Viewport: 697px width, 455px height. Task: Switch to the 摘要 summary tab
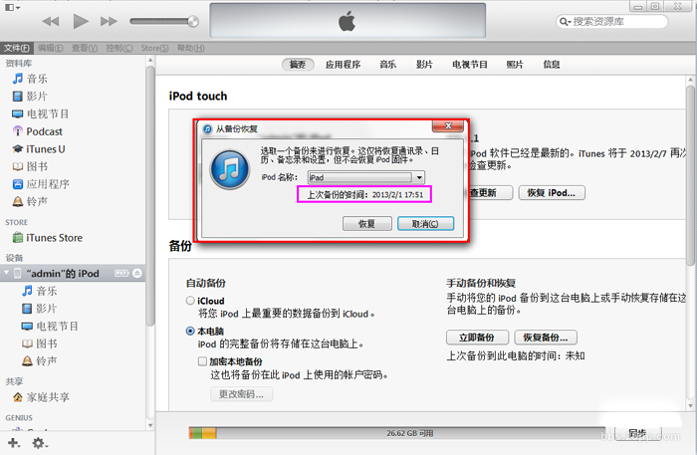coord(298,65)
